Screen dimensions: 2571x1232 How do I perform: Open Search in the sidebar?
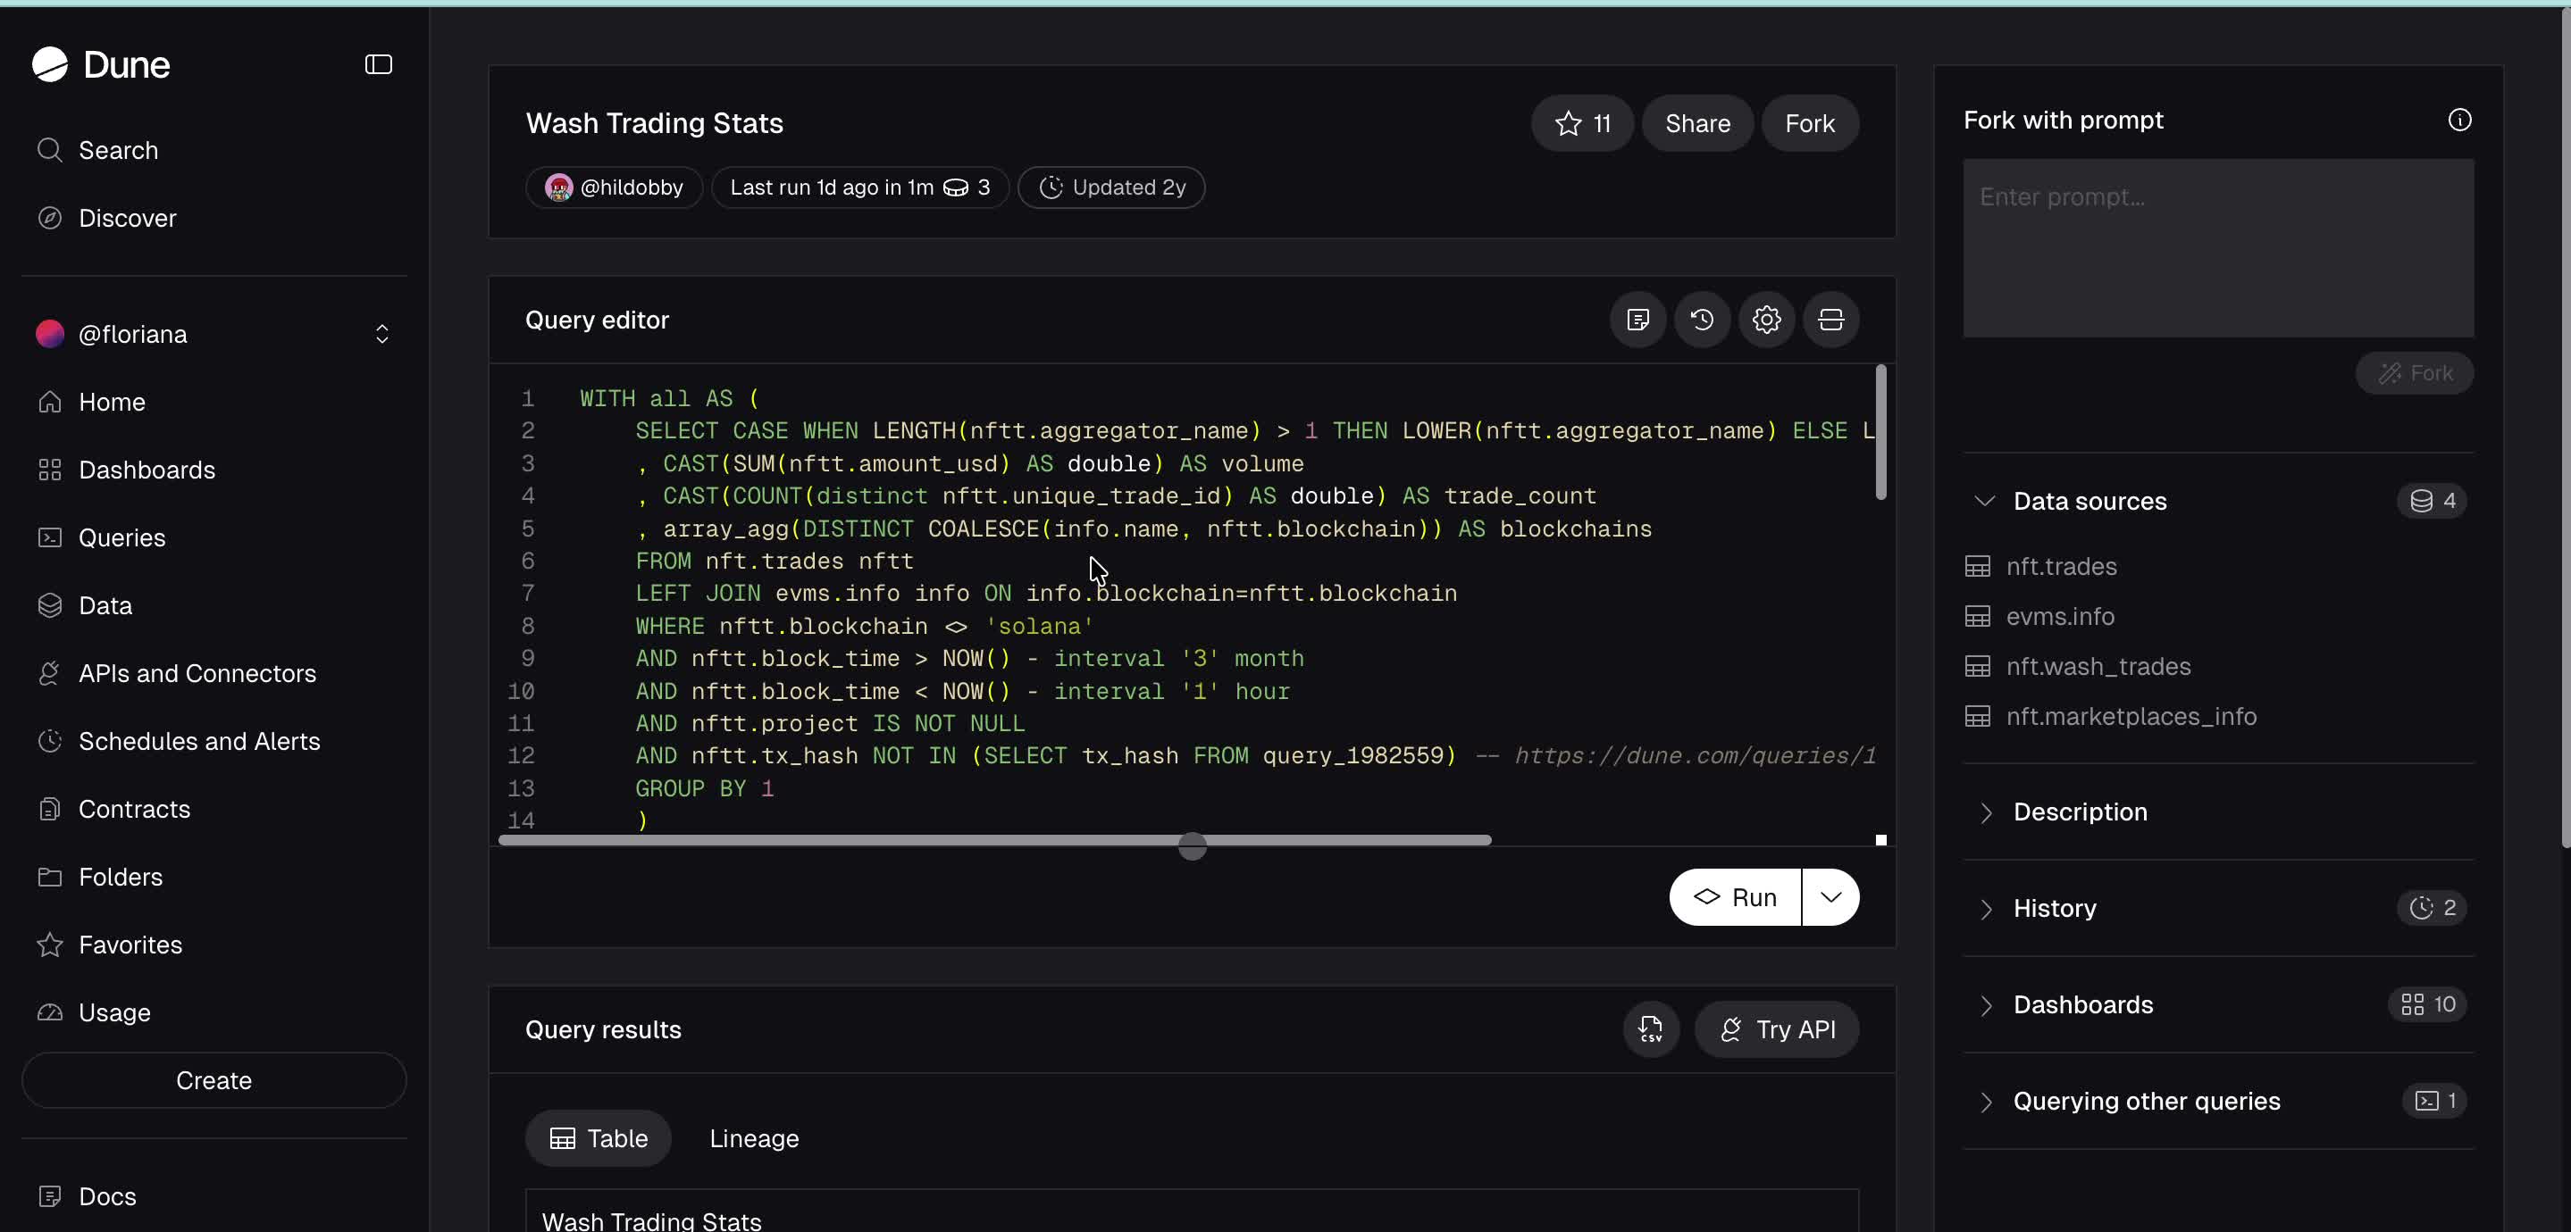point(214,151)
